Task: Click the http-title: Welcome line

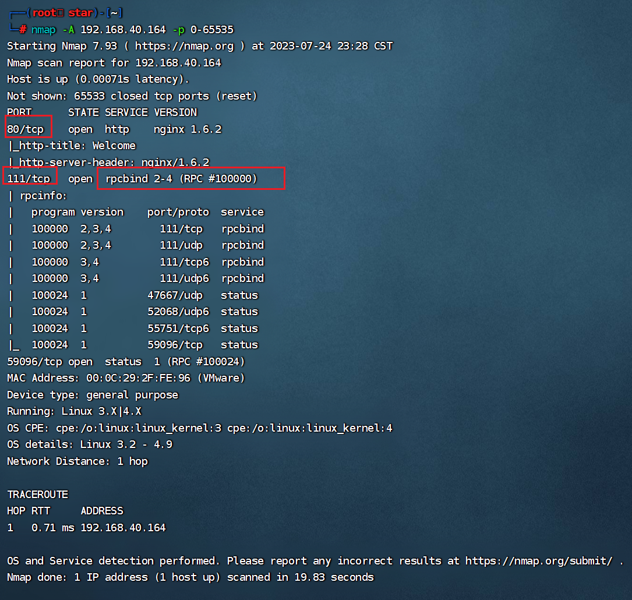Action: coord(72,146)
